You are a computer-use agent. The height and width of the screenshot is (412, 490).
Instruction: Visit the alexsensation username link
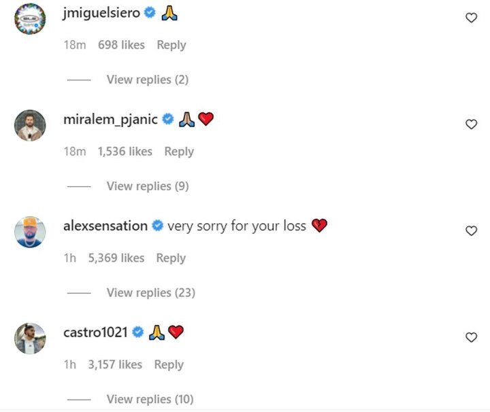click(x=105, y=226)
